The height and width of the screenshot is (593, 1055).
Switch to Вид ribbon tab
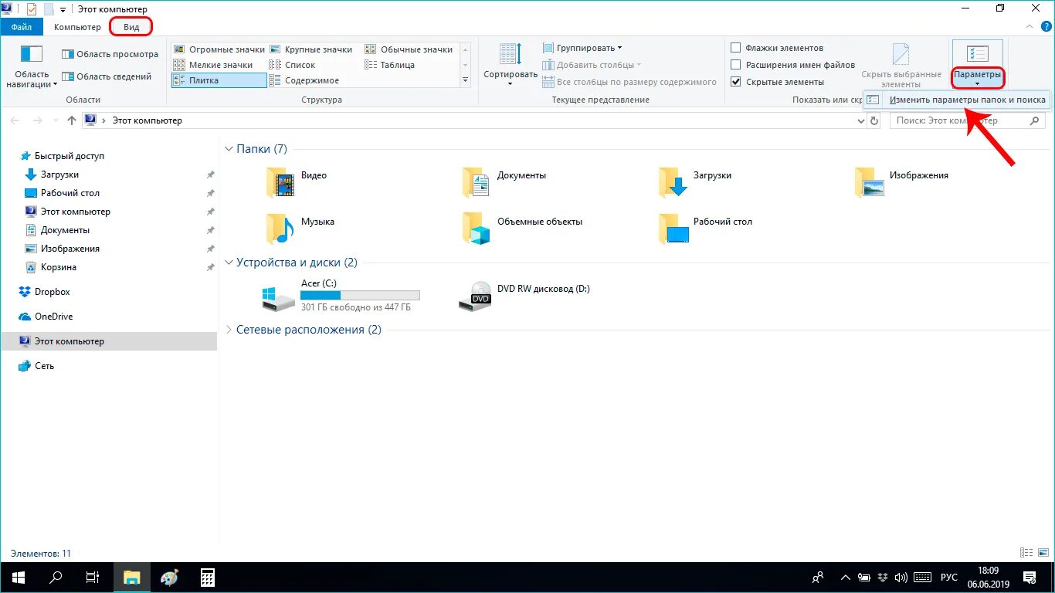[132, 27]
